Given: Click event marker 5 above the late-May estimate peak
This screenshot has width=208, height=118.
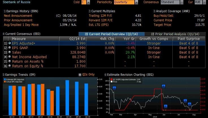Looking at the screenshot, I should point(164,86).
